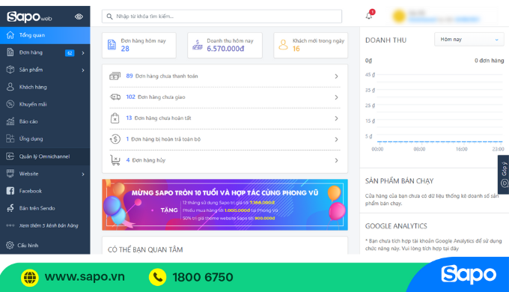Image resolution: width=509 pixels, height=292 pixels.
Task: Expand chevron for Đơn hàng chưa giao
Action: pyautogui.click(x=336, y=97)
